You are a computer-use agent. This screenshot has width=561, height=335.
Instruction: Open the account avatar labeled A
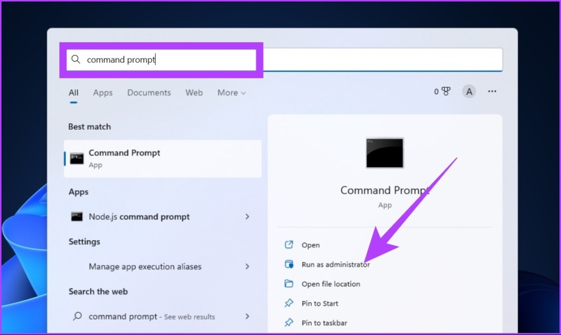pos(469,91)
